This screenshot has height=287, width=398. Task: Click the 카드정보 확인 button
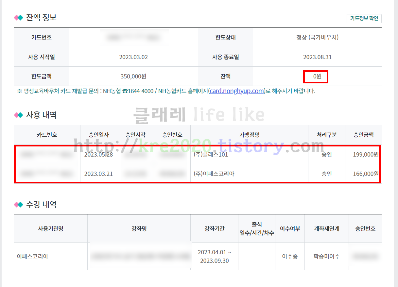tap(364, 18)
